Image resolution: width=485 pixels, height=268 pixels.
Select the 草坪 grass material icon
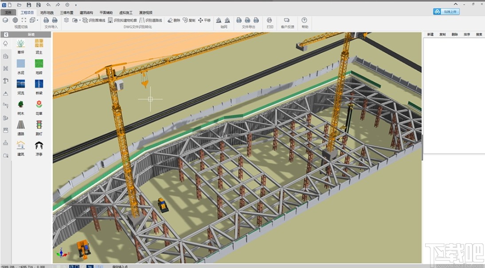[x=20, y=43]
